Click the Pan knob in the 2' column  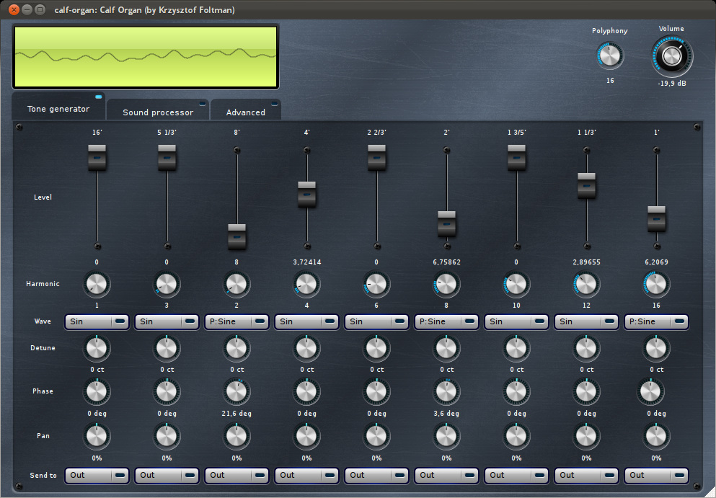(446, 436)
